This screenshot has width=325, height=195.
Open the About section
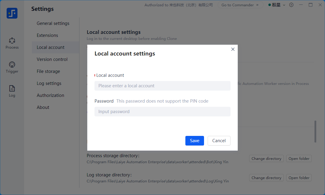[43, 107]
